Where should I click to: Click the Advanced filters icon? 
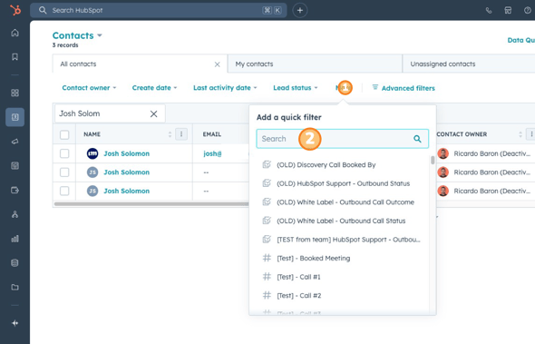[375, 87]
